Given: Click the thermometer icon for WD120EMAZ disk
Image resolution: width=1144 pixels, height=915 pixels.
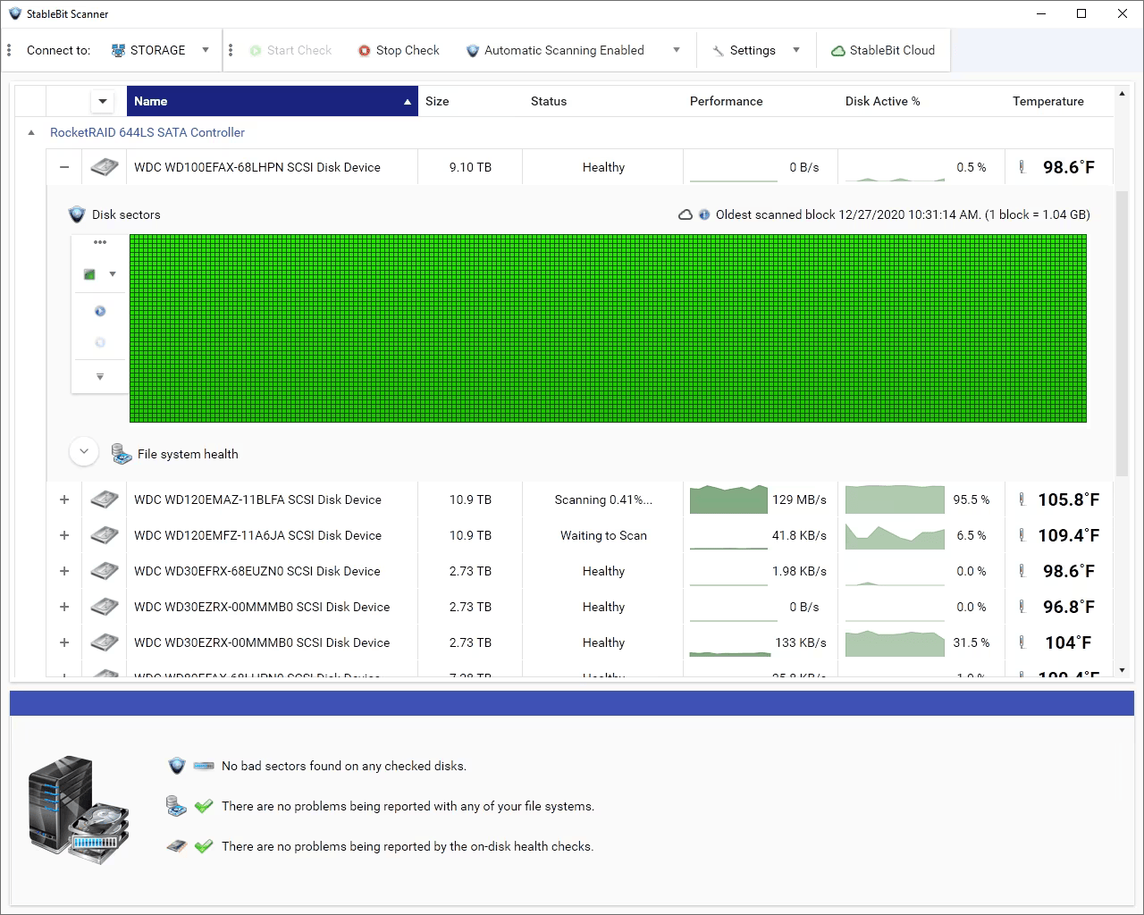Looking at the screenshot, I should pyautogui.click(x=1022, y=499).
